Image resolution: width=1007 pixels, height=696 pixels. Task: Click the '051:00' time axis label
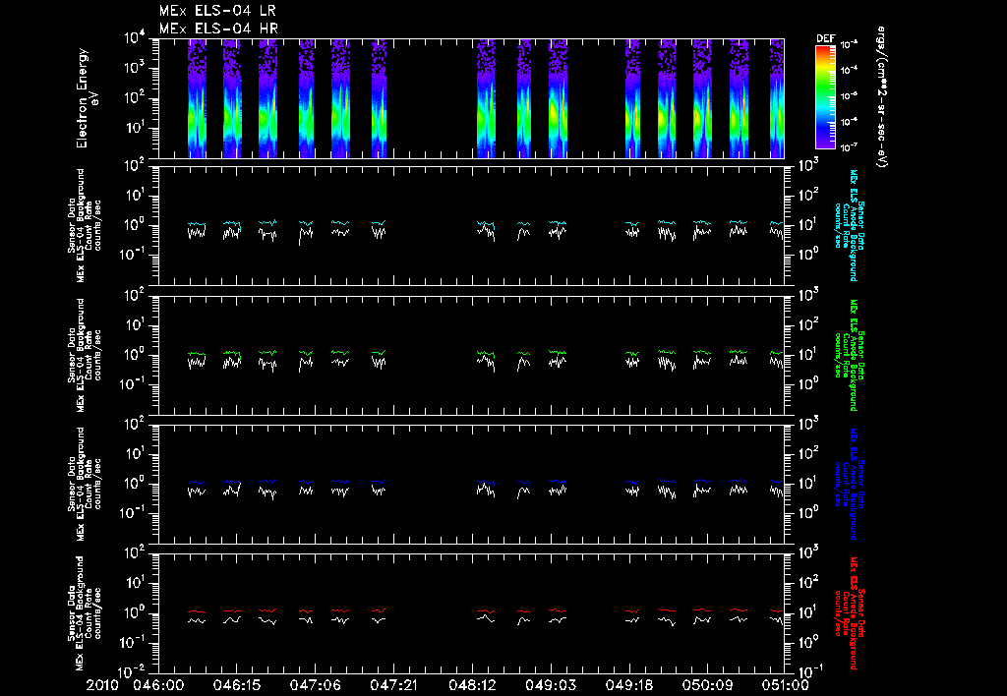tap(784, 685)
